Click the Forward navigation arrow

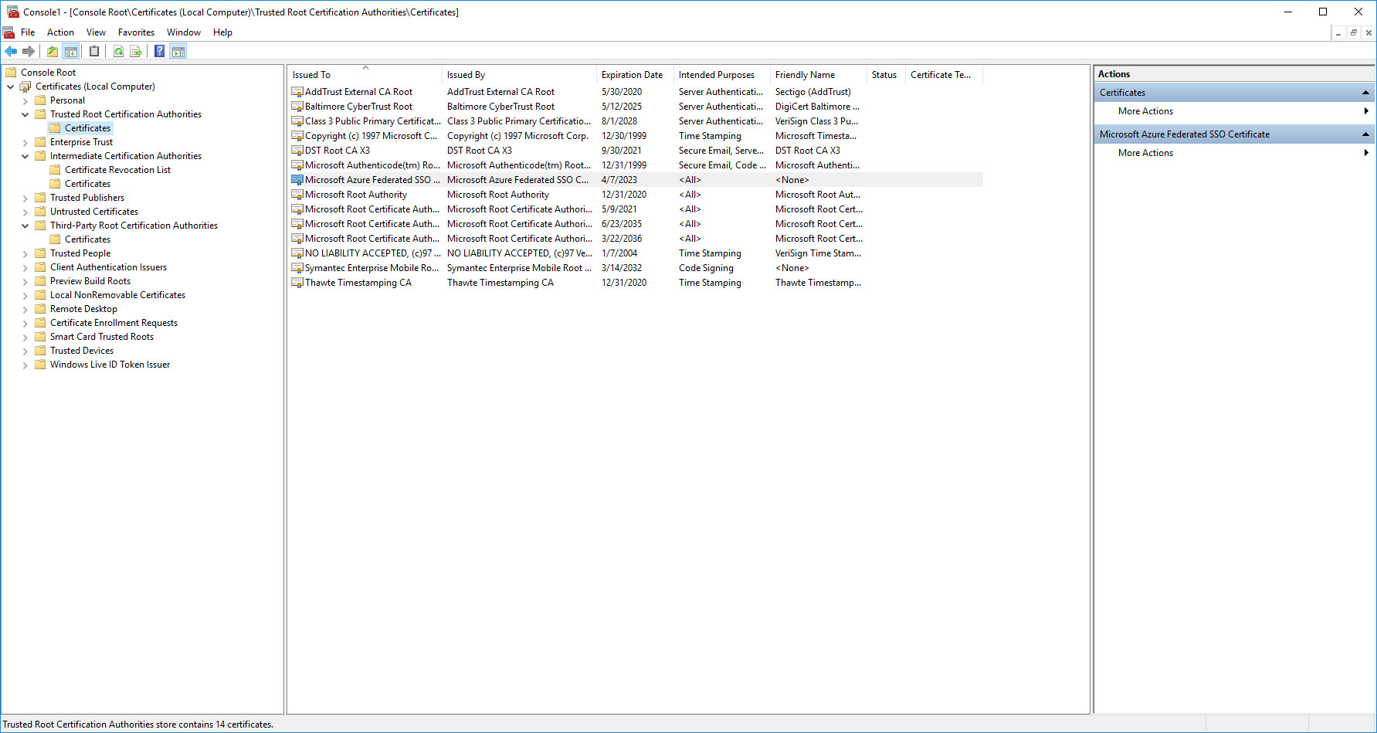(29, 51)
